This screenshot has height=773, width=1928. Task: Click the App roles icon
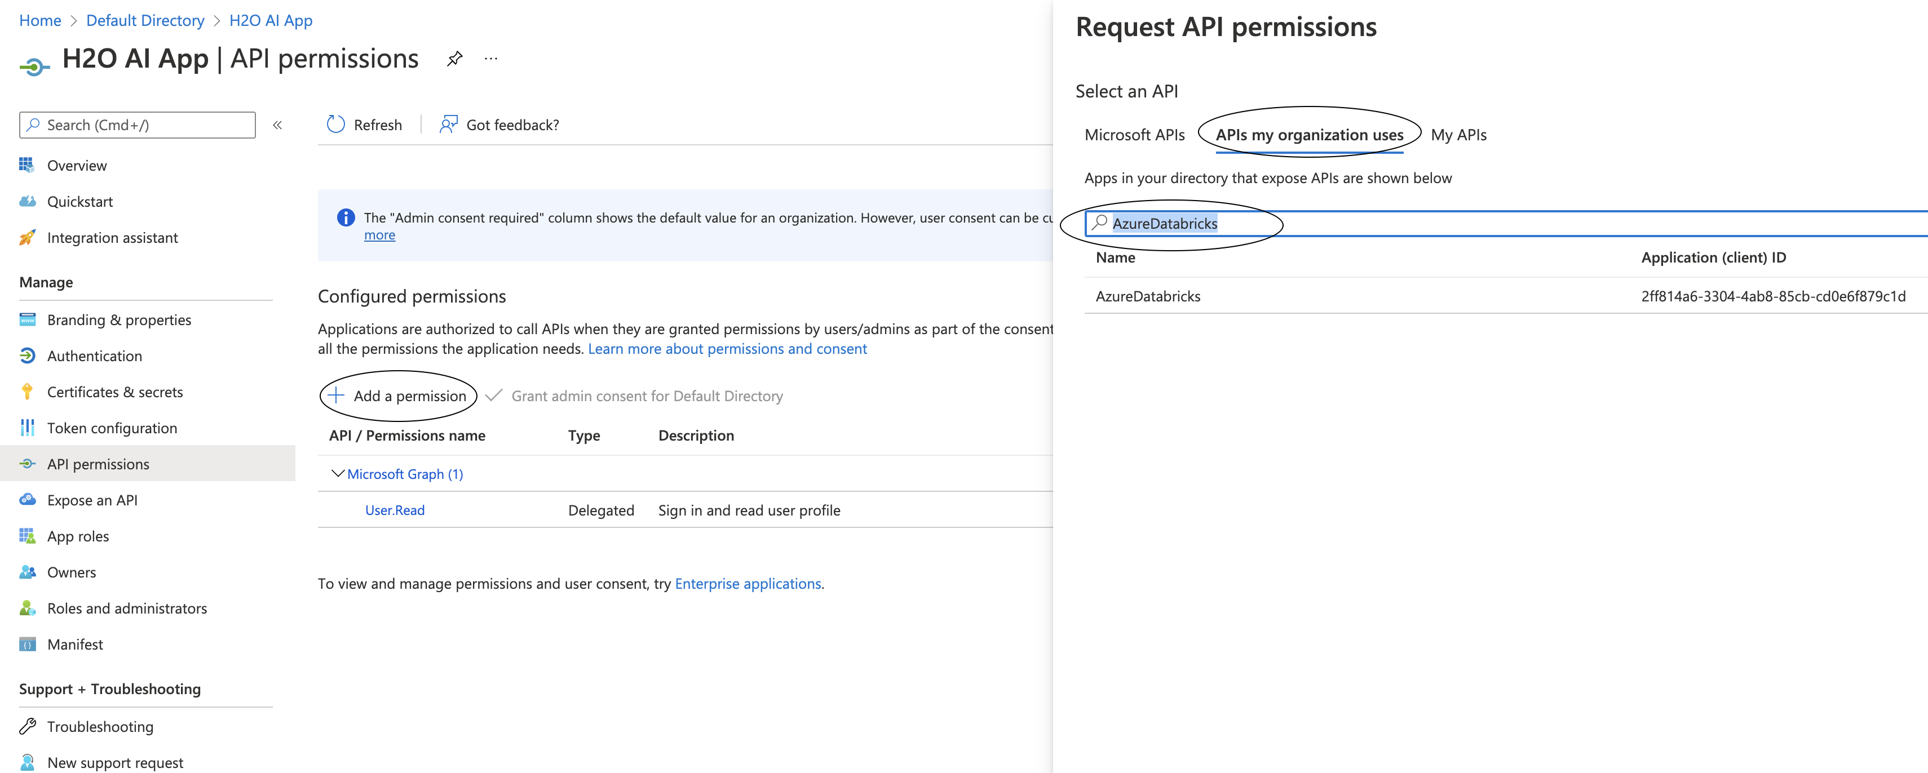pos(27,536)
